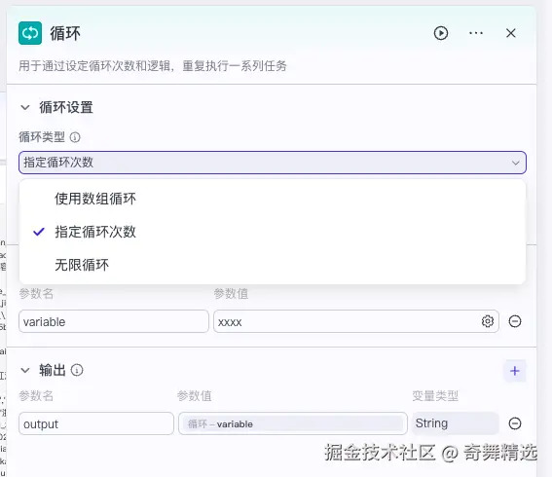Viewport: 552px width, 477px height.
Task: Select 使用数组循环 option
Action: [x=273, y=199]
